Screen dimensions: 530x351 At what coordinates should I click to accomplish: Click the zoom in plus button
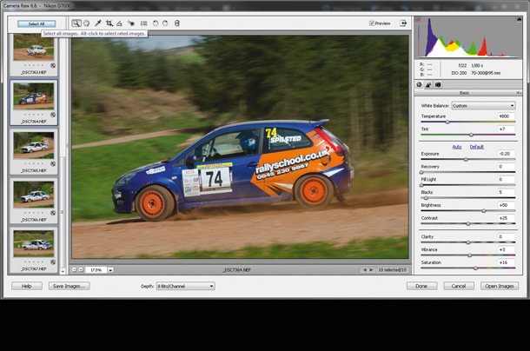pyautogui.click(x=81, y=270)
